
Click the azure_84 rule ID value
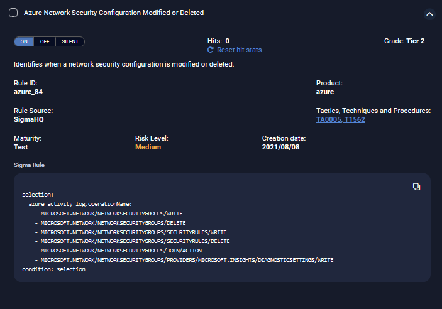(x=28, y=92)
